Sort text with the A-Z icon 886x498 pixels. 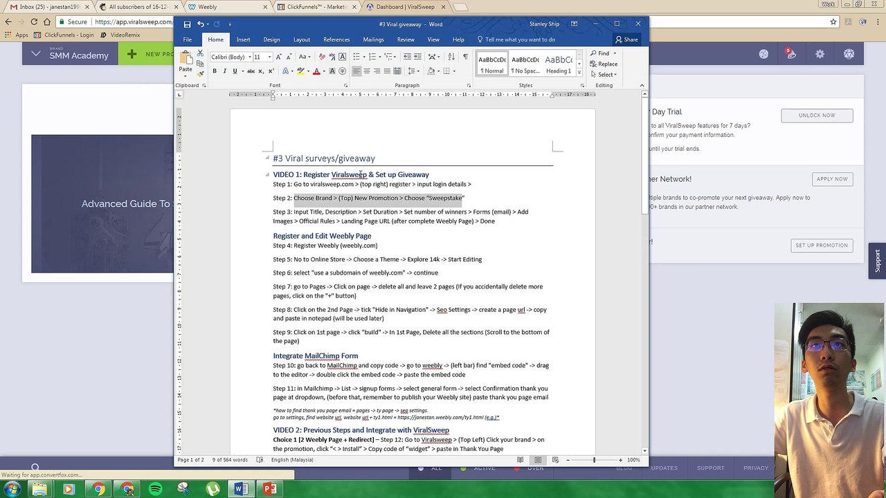tap(451, 57)
